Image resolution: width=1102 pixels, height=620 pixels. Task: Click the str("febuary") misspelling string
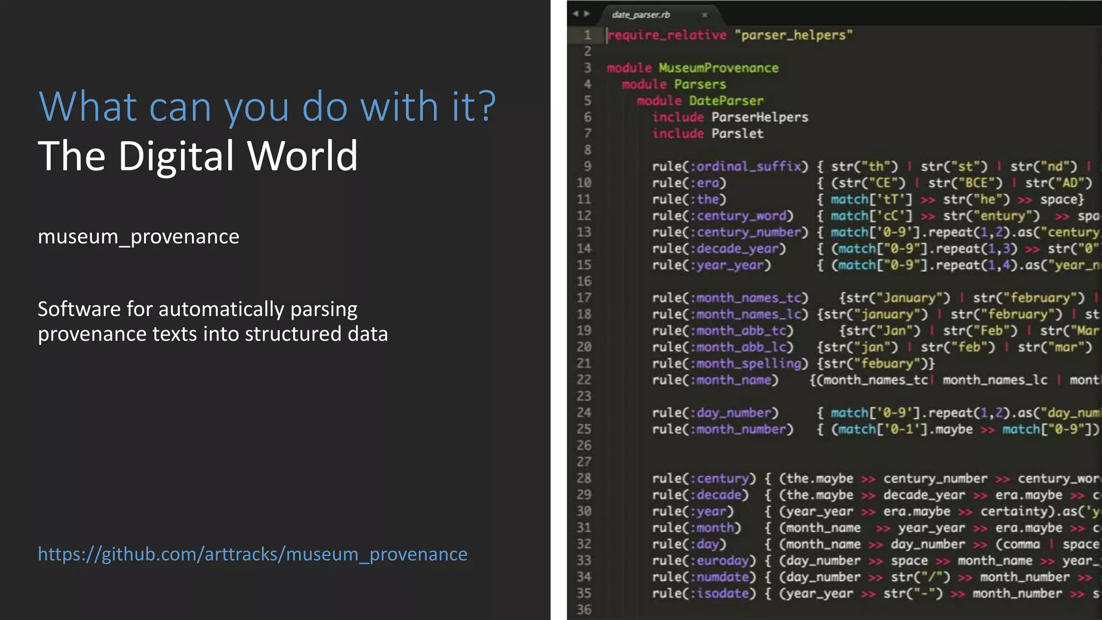tap(875, 363)
